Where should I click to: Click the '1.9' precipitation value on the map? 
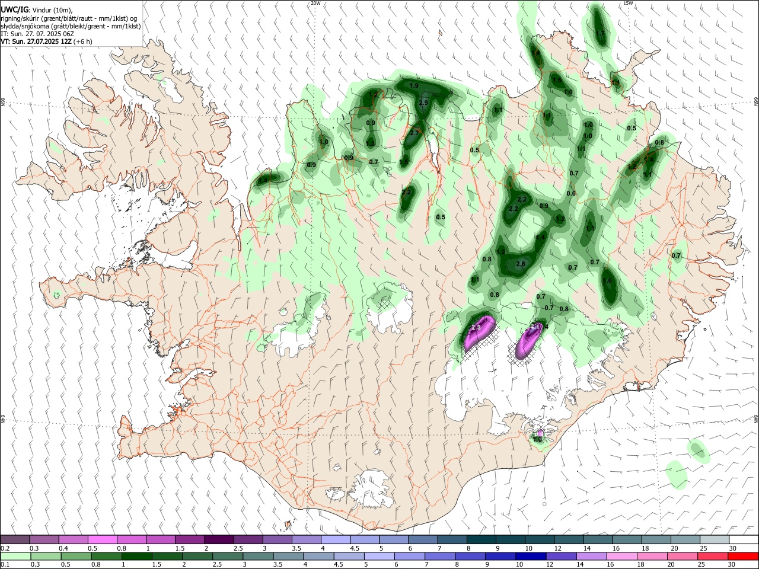click(x=414, y=86)
